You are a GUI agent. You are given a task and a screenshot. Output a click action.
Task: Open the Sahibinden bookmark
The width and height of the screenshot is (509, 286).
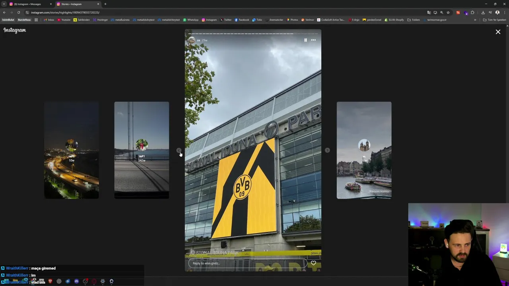pyautogui.click(x=82, y=20)
